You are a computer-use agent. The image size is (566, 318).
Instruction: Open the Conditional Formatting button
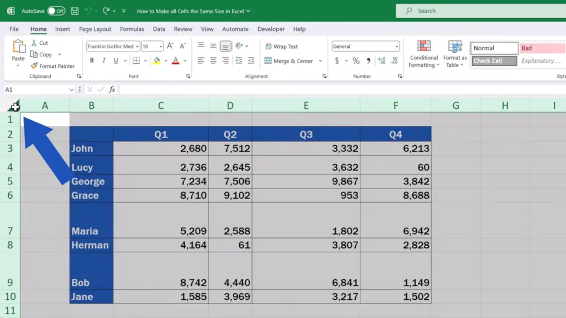click(424, 54)
